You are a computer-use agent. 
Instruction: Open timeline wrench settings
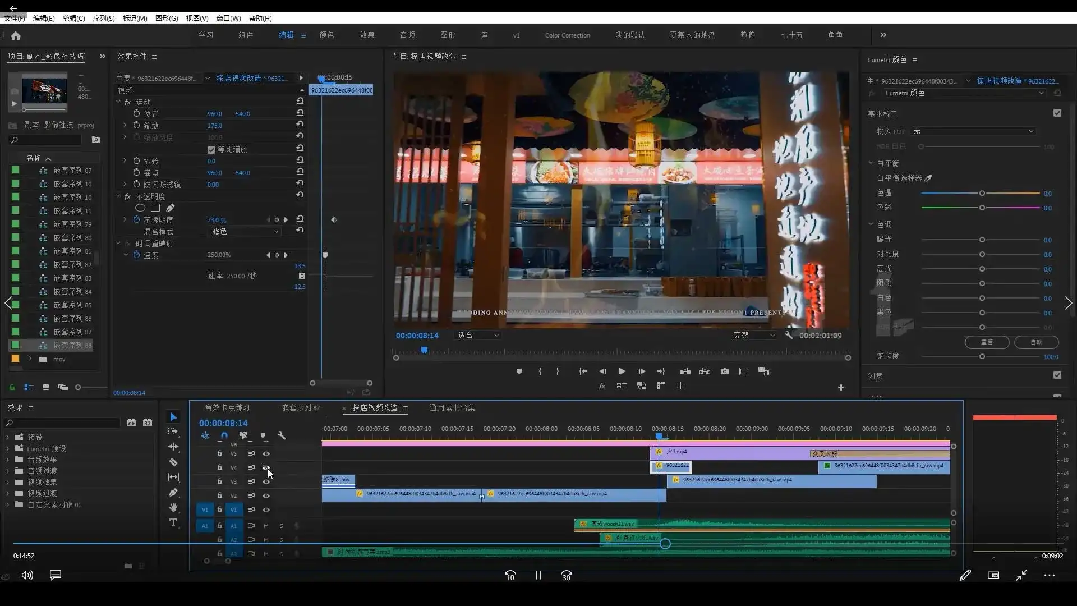coord(282,435)
